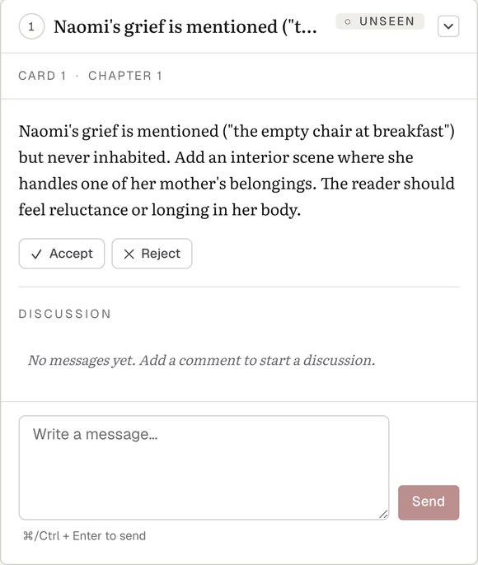Toggle the UNSEEN status badge

click(380, 21)
